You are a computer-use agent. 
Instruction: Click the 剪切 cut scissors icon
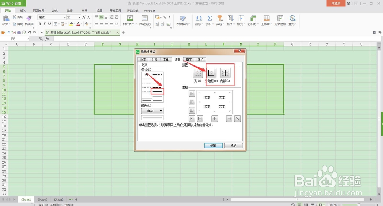tap(15, 17)
